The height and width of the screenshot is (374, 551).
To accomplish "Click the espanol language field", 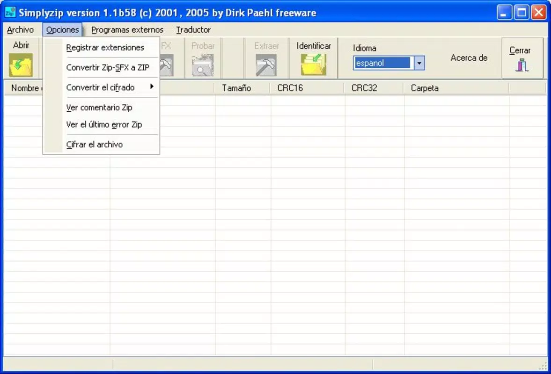I will 382,63.
